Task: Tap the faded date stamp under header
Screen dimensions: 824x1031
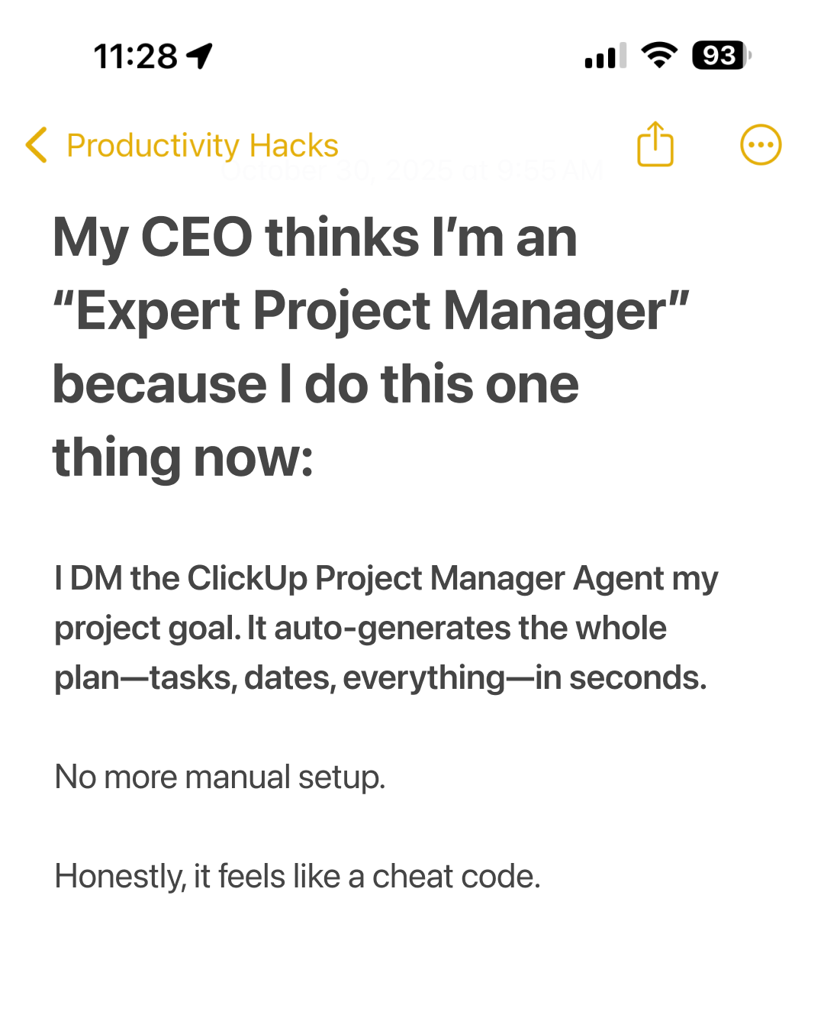Action: pyautogui.click(x=412, y=170)
